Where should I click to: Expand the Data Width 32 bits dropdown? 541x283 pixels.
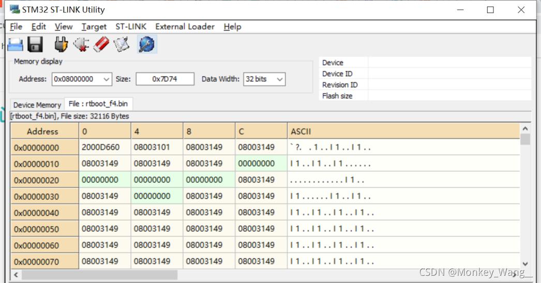point(280,79)
